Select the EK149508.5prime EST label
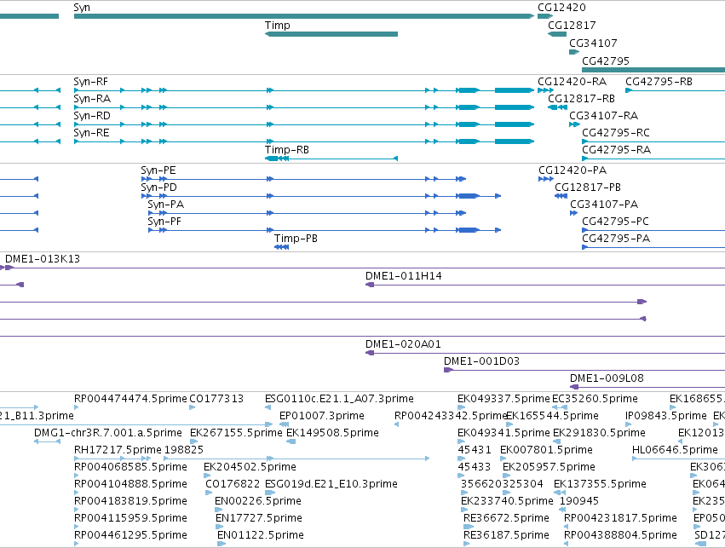Viewport: 725px width, 548px height. pyautogui.click(x=332, y=433)
